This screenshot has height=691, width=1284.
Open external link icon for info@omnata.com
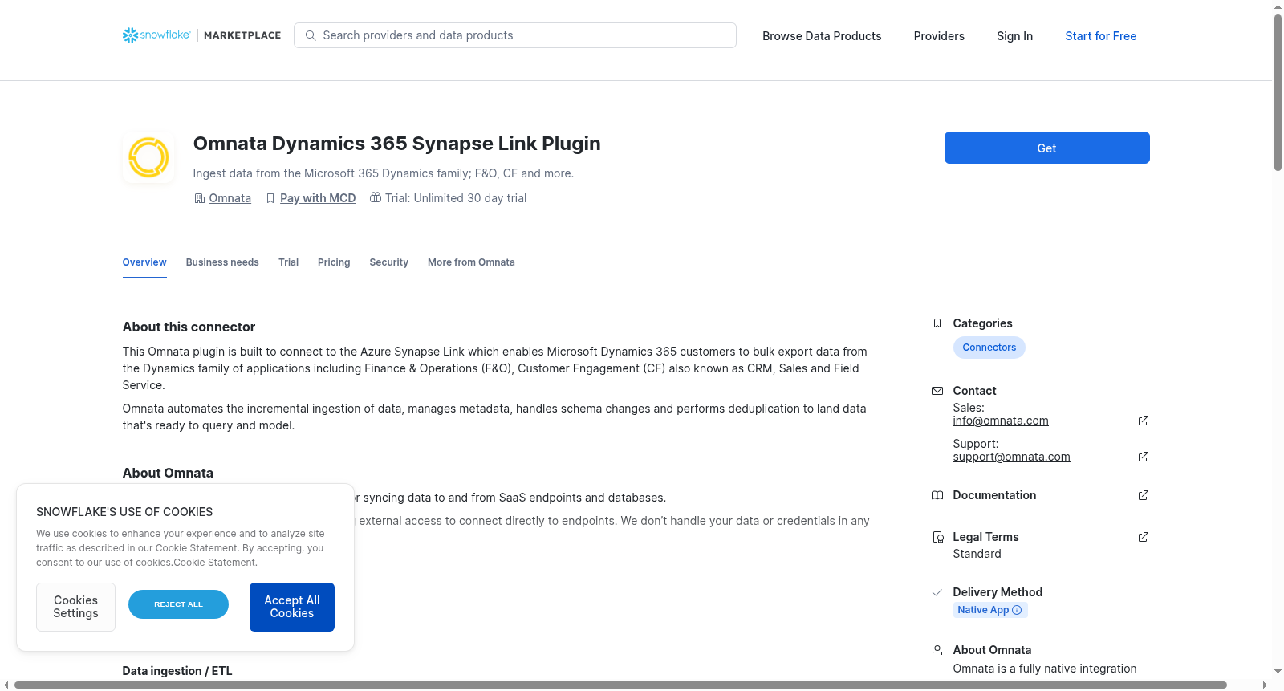click(x=1144, y=421)
